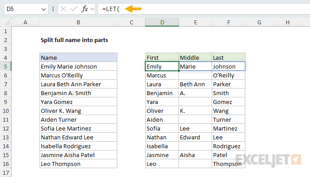Select cell 'Marcus O'Reilly'
Viewport: 310px width, 177px height.
(x=78, y=75)
